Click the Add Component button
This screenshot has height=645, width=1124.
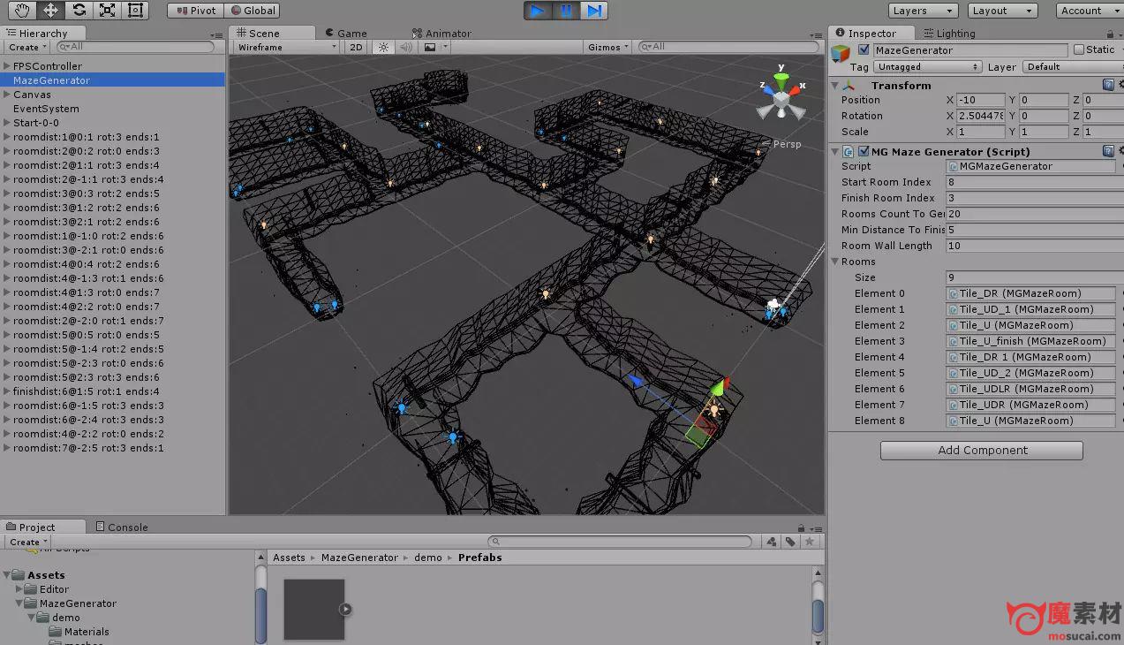982,451
